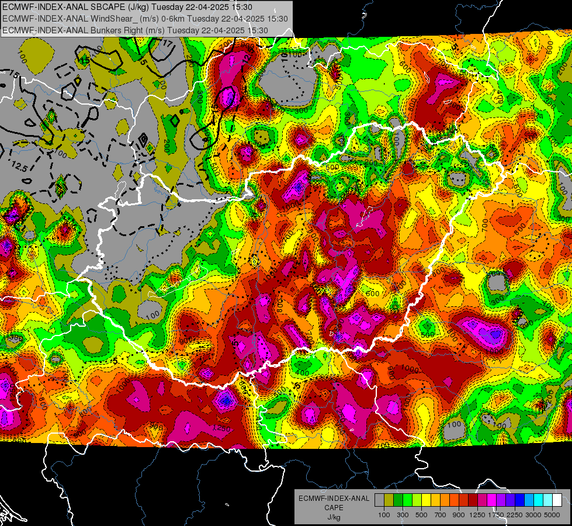Click the WindShear 0-6km title line
This screenshot has height=526, width=572.
click(x=145, y=19)
